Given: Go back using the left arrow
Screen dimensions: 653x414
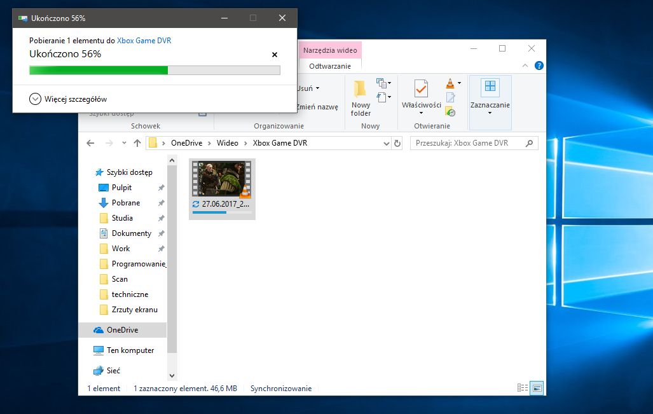Looking at the screenshot, I should coord(90,143).
